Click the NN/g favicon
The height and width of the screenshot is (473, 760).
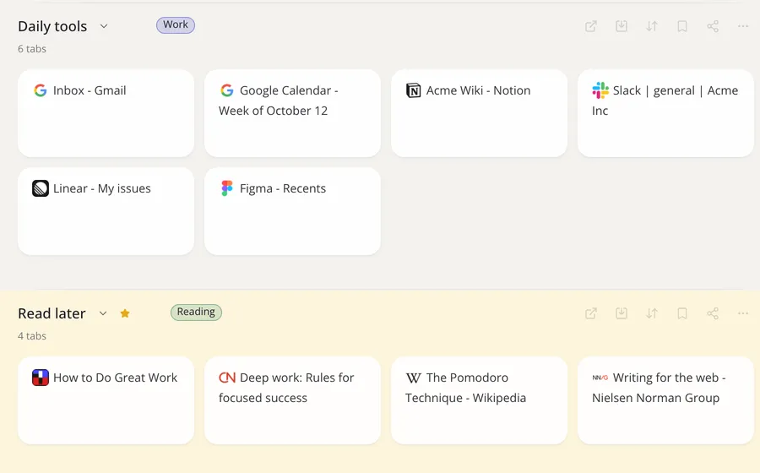point(600,377)
